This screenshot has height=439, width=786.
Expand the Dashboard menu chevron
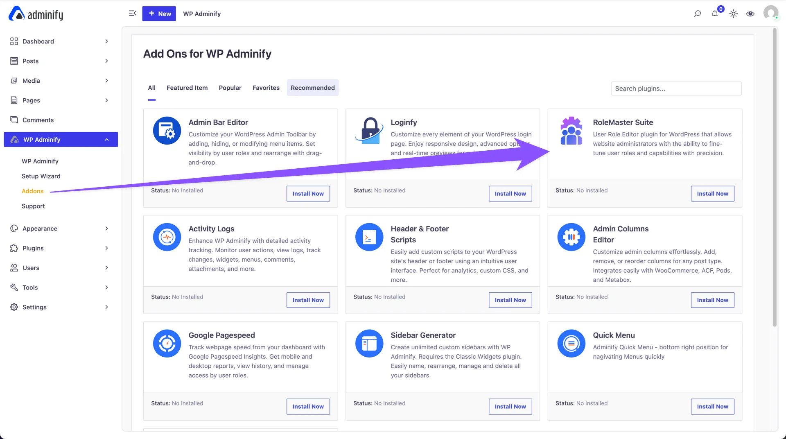(x=106, y=41)
